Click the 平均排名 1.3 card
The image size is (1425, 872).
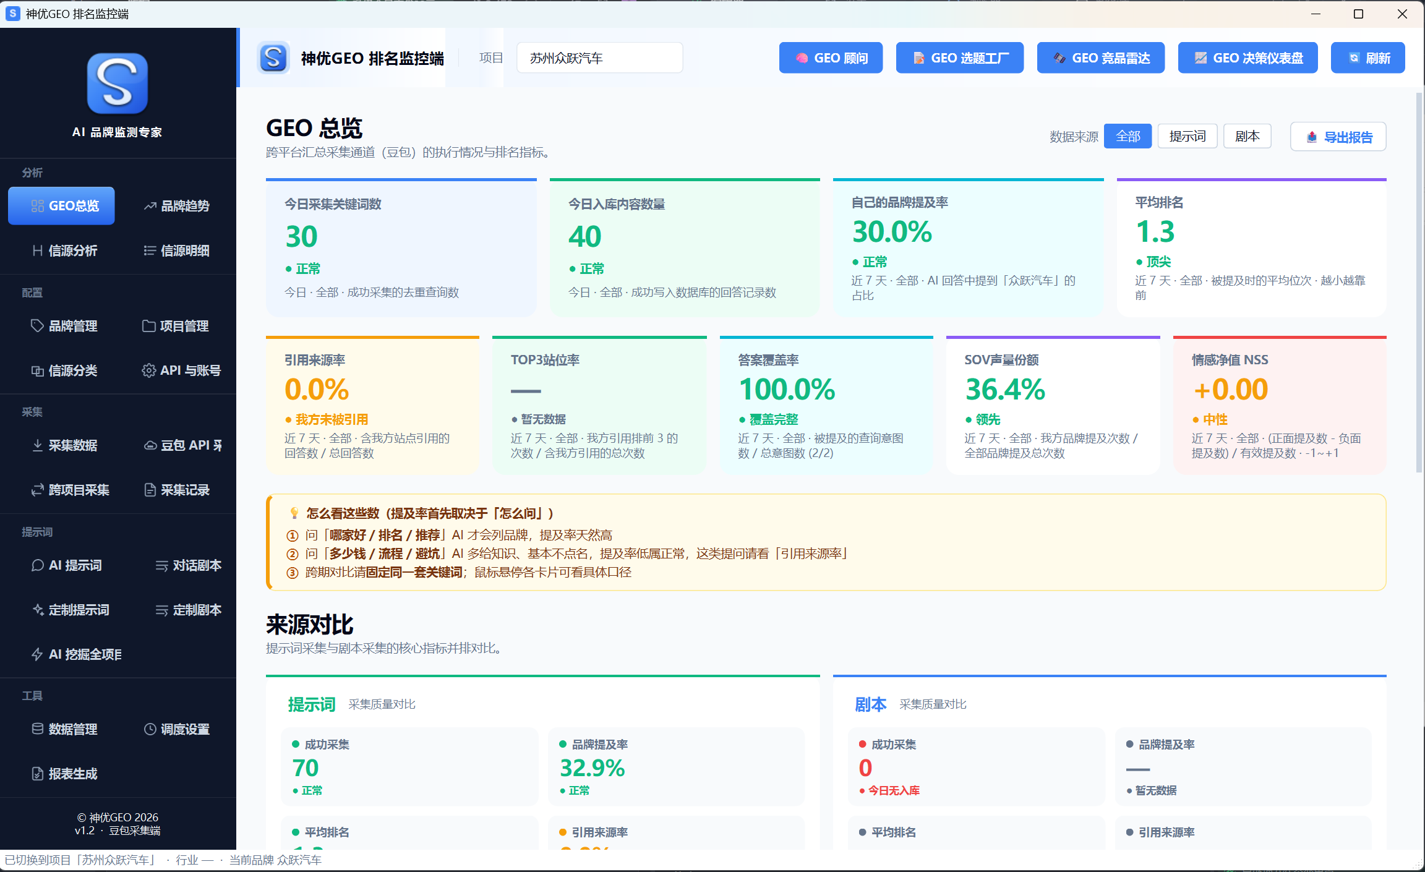pos(1251,248)
